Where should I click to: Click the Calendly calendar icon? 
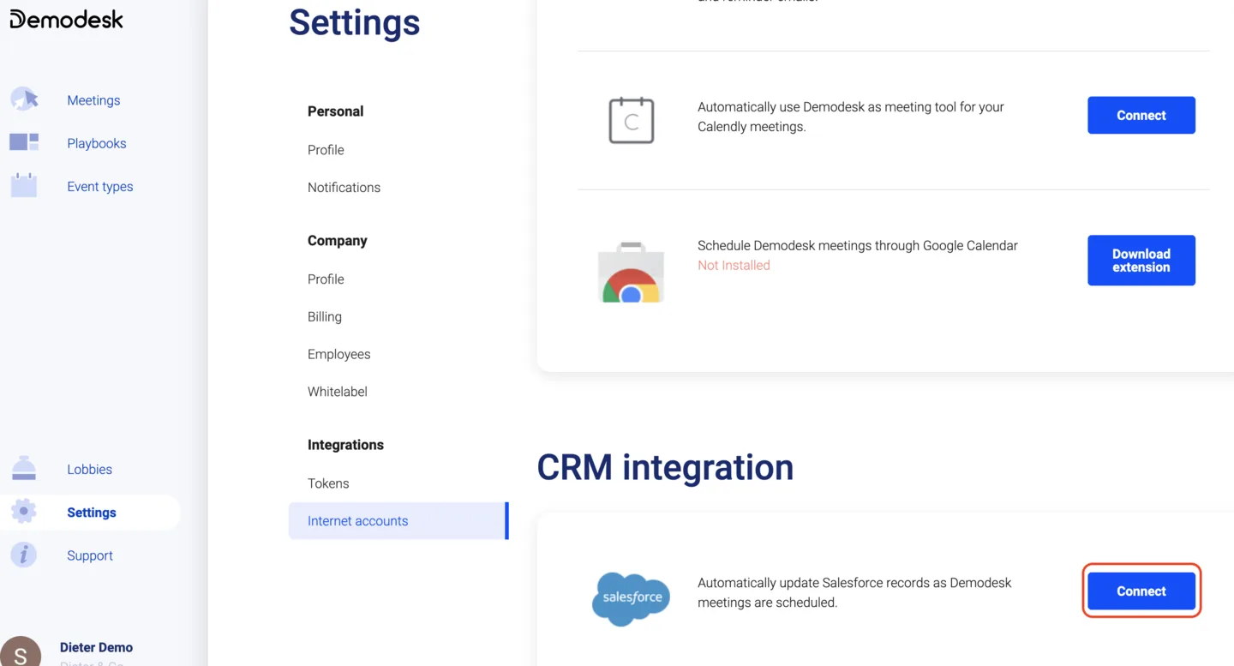[632, 120]
